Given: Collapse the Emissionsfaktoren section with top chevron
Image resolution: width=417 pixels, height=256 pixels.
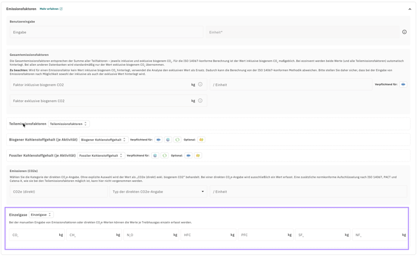Looking at the screenshot, I should pyautogui.click(x=410, y=9).
